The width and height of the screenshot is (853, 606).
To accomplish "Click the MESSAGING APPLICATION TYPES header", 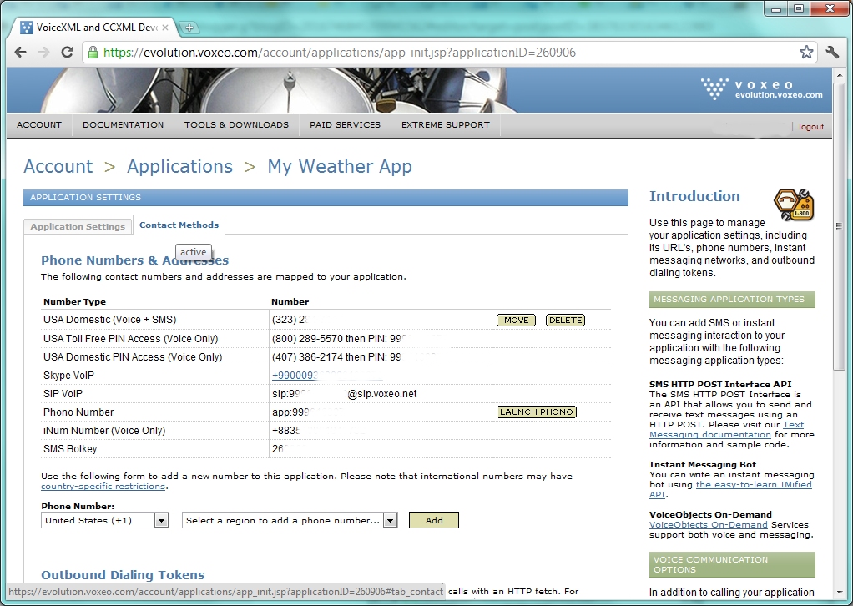I will tap(732, 300).
